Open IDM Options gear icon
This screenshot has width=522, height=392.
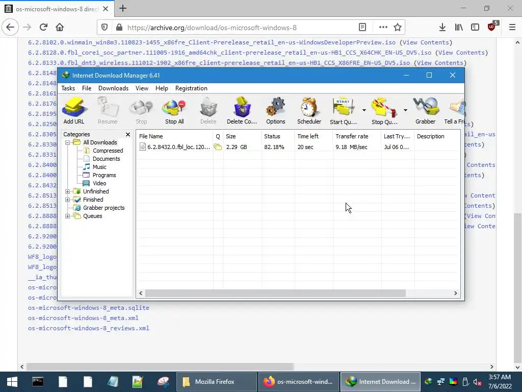(276, 111)
